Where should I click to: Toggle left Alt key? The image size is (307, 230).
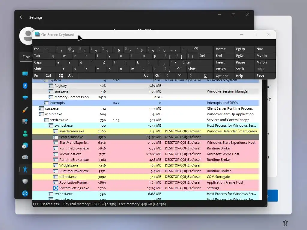coord(72,75)
